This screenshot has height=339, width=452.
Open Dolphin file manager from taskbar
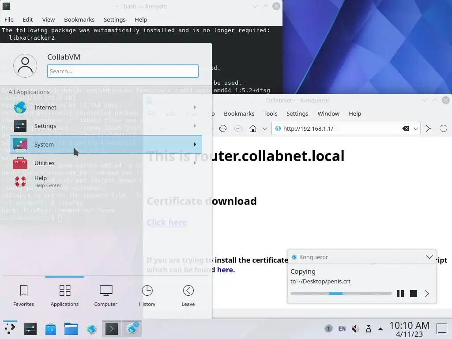71,328
